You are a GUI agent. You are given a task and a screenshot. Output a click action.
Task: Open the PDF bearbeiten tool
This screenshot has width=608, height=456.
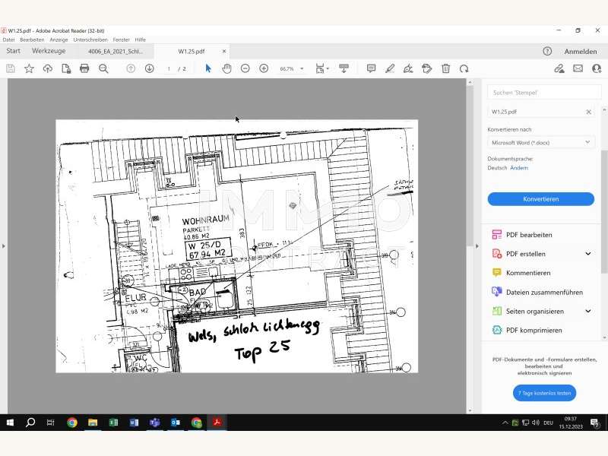(529, 235)
